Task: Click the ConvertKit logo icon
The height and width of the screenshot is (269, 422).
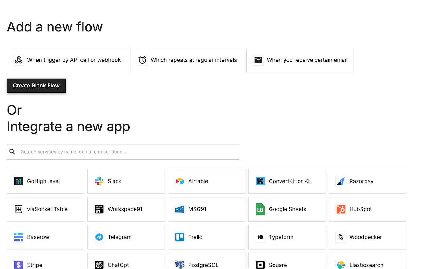Action: pos(260,181)
